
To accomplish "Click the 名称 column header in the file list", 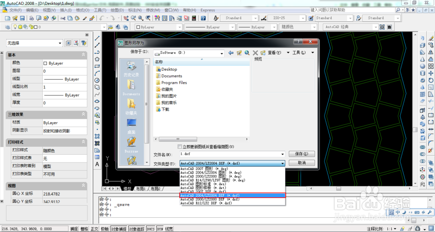I will coord(201,62).
